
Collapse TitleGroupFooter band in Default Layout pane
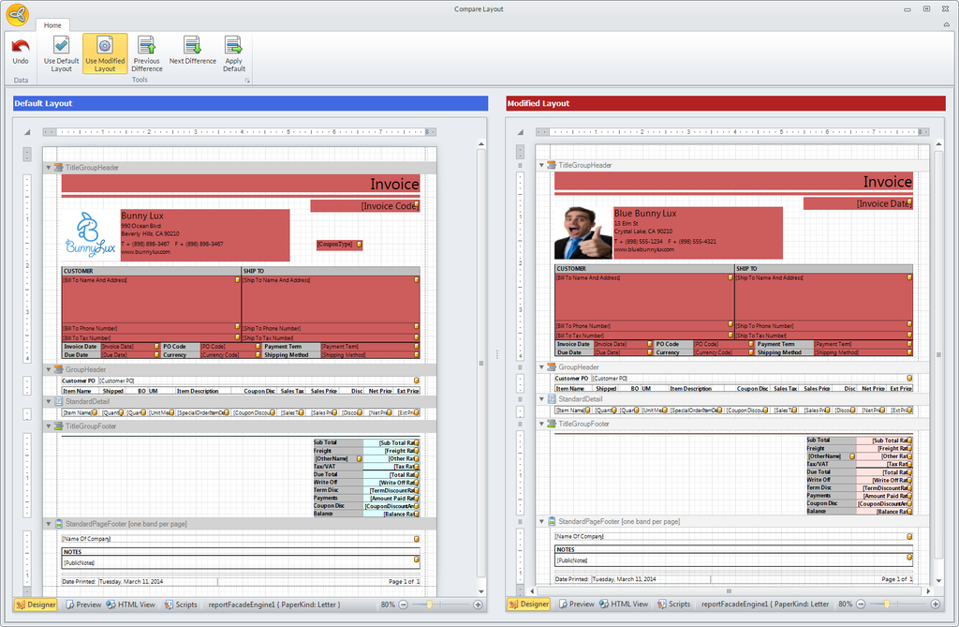click(x=49, y=425)
